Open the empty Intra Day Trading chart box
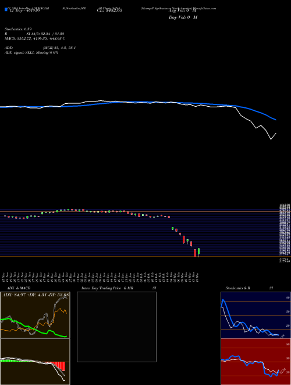The width and height of the screenshot is (291, 385). [116, 327]
